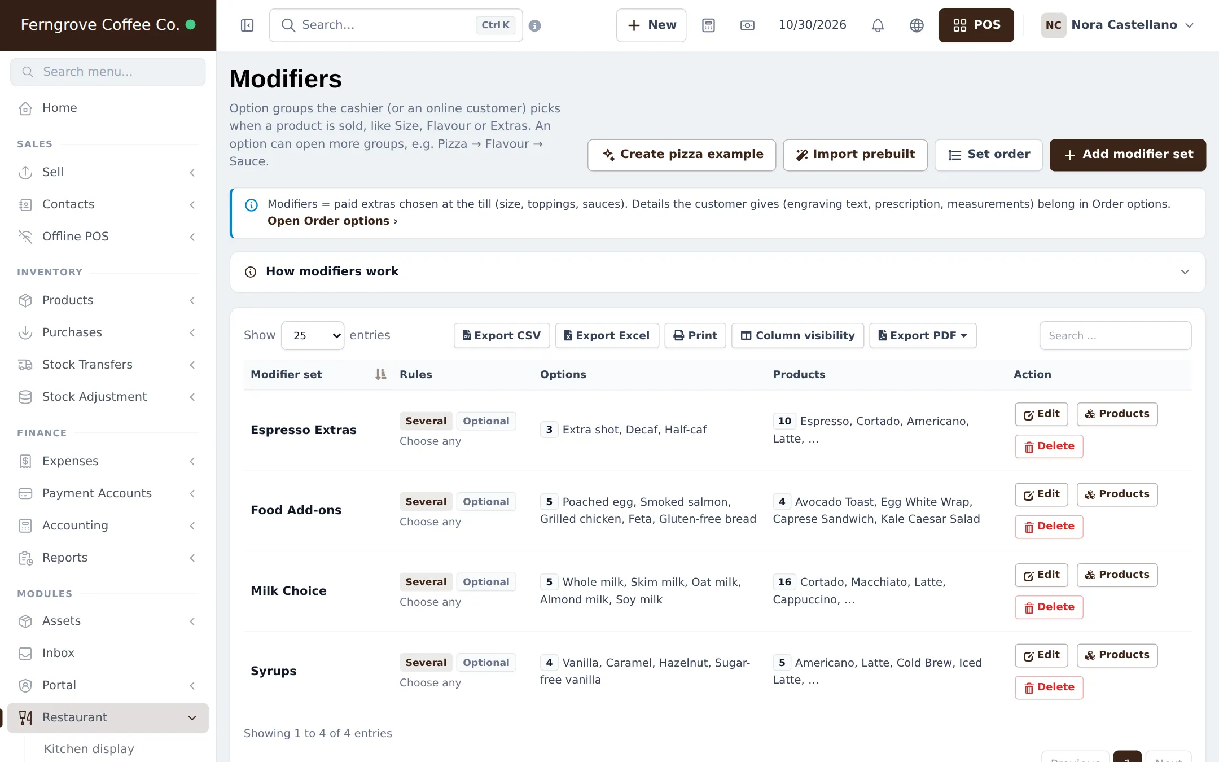Expand the Reports menu
Screen dimensions: 1219x762
tap(107, 558)
